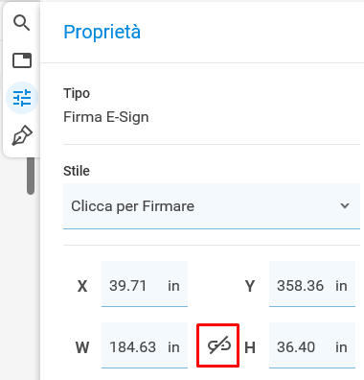Click the vertical scrollbar handle

click(31, 176)
